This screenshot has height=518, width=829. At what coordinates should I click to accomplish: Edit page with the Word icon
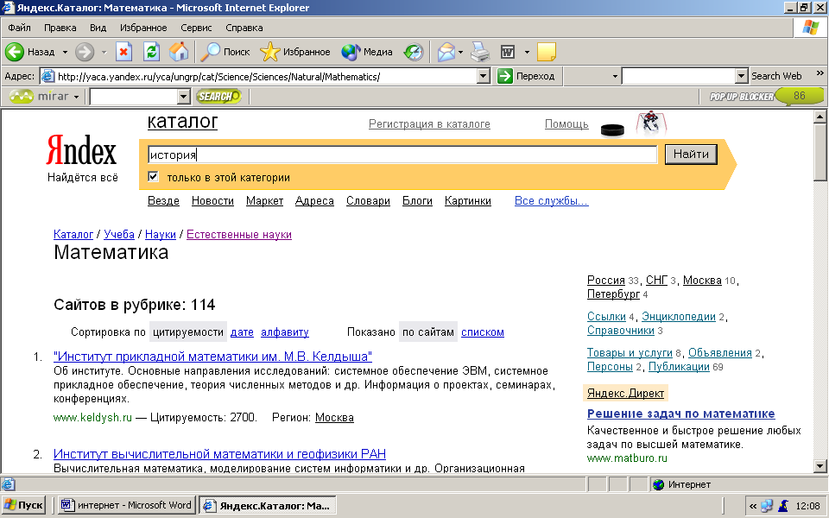click(508, 52)
